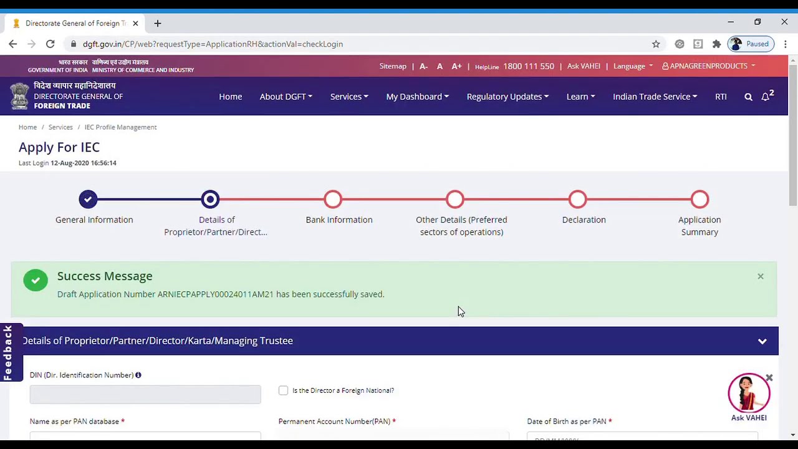Screen dimensions: 798x449
Task: Reload the page with refresh icon
Action: [x=50, y=44]
